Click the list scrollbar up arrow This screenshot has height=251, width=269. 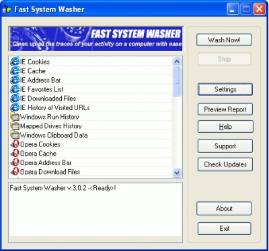pyautogui.click(x=177, y=62)
